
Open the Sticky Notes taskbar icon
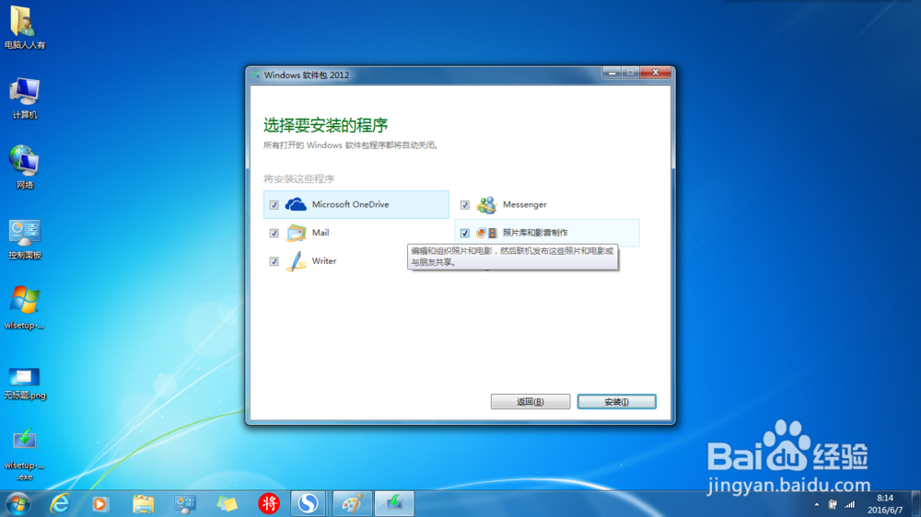227,503
